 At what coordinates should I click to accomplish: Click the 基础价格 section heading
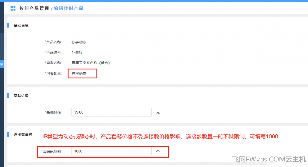[21, 95]
